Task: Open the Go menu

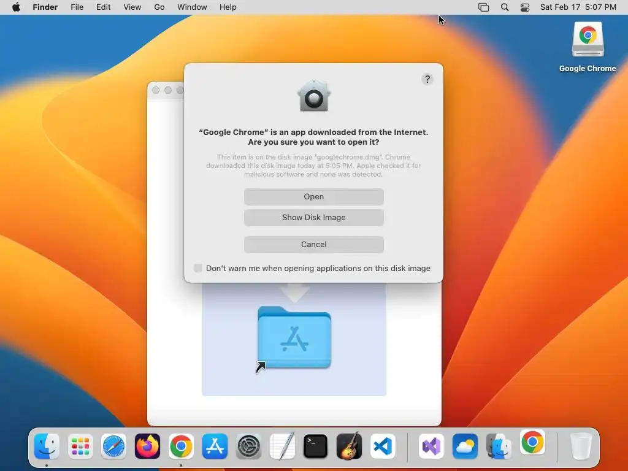Action: pos(159,7)
